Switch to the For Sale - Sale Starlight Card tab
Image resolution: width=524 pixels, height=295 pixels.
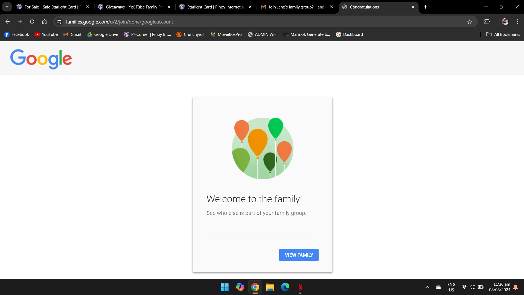[53, 7]
